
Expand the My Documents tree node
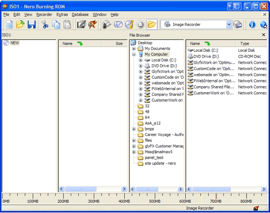pos(134,49)
